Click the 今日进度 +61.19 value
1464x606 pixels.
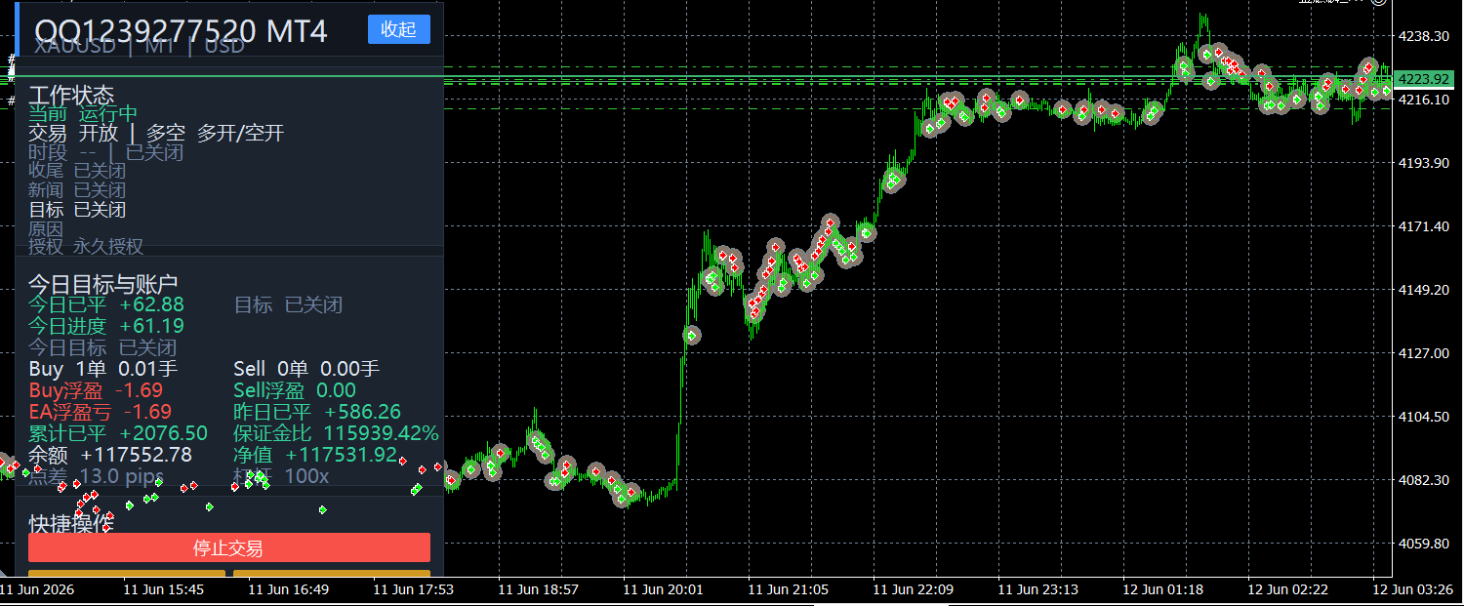click(106, 326)
